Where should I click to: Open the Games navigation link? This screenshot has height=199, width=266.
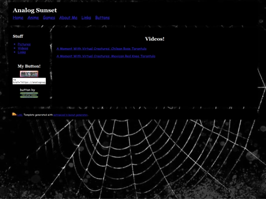coord(49,18)
